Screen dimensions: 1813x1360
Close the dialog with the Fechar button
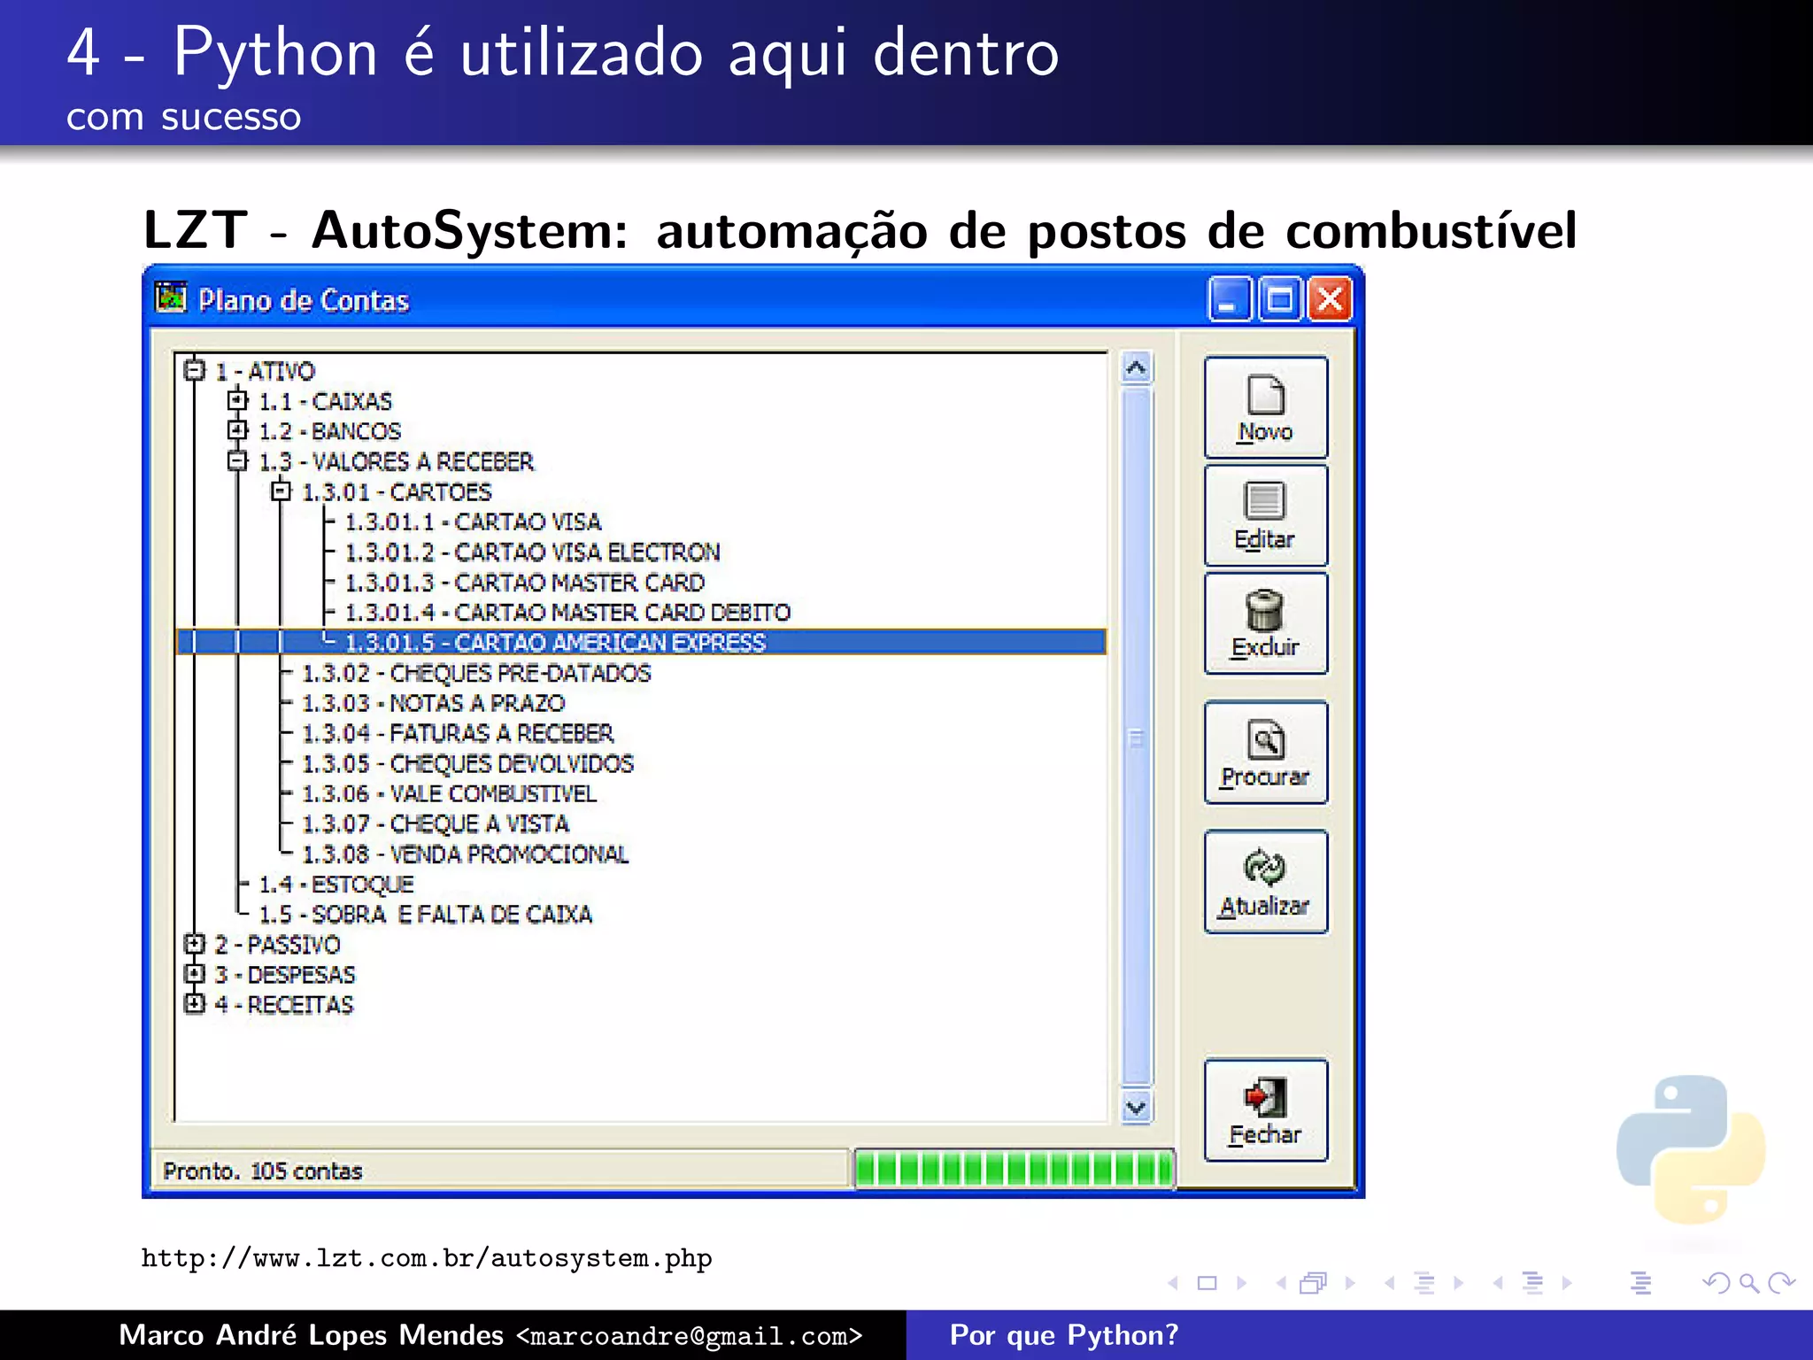(x=1266, y=1110)
